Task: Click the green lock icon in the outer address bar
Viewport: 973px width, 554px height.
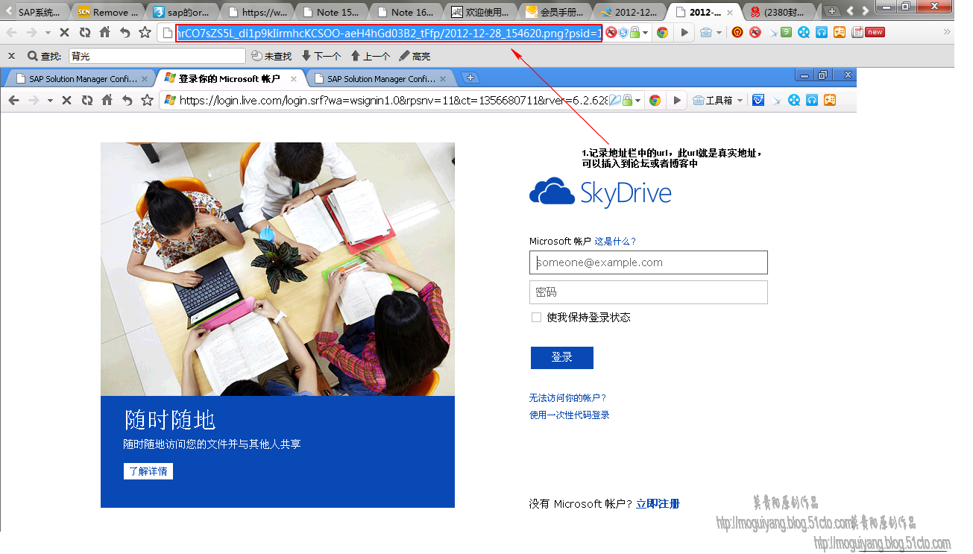Action: click(x=634, y=33)
